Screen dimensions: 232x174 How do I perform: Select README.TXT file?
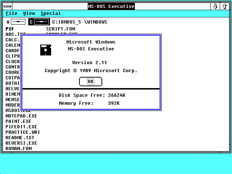20,138
